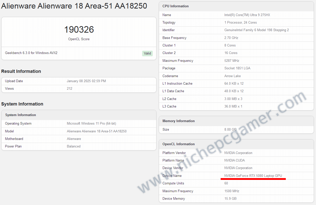Screen dimensions: 316x205
Task: Click the OpenCL Maximum Frequency 1500 MHz
Action: [x=232, y=191]
